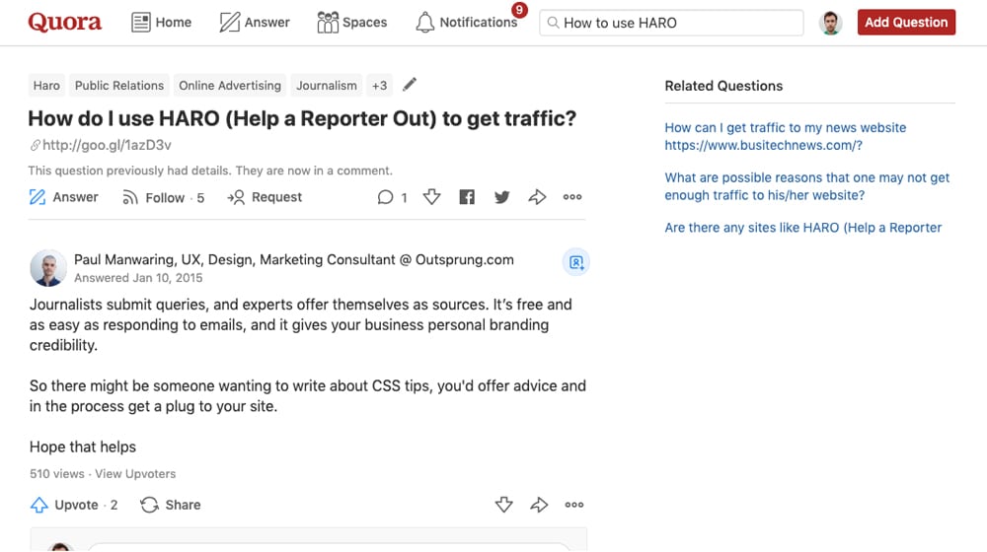Screen dimensions: 987x552
Task: Click the 'Hope that helps' text
Action: (x=83, y=447)
